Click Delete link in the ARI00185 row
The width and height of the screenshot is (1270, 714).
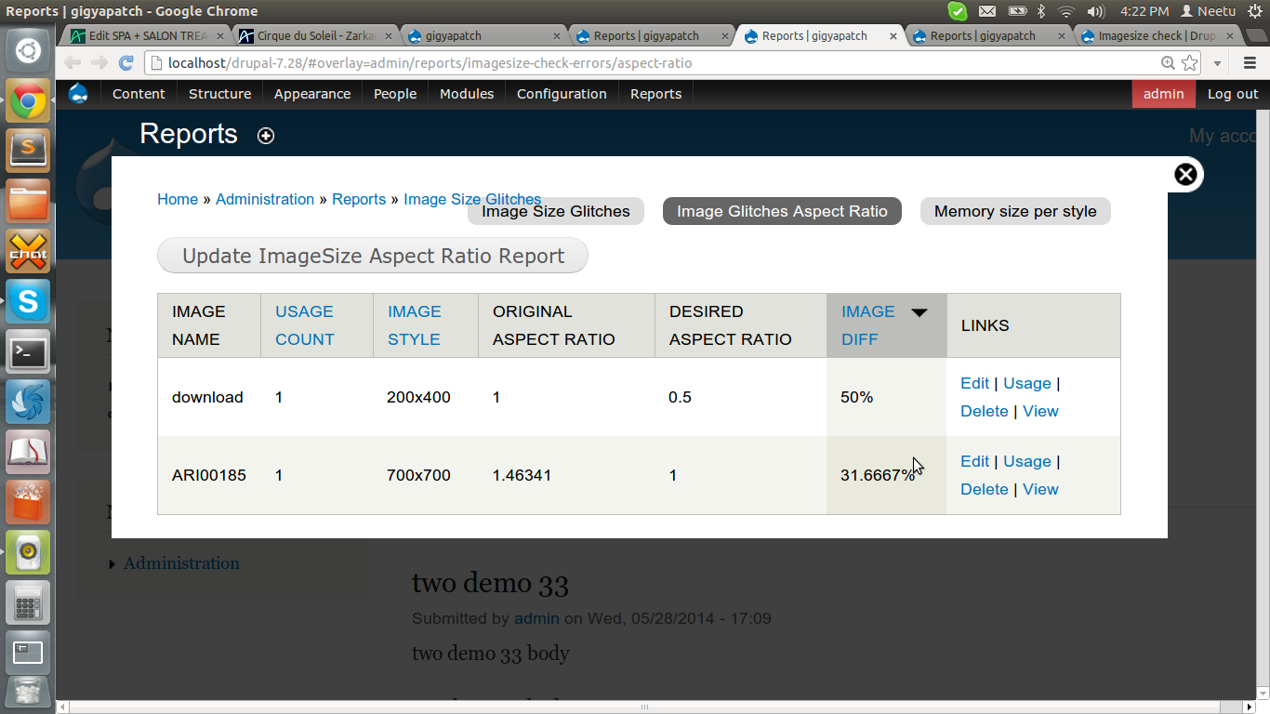tap(985, 489)
